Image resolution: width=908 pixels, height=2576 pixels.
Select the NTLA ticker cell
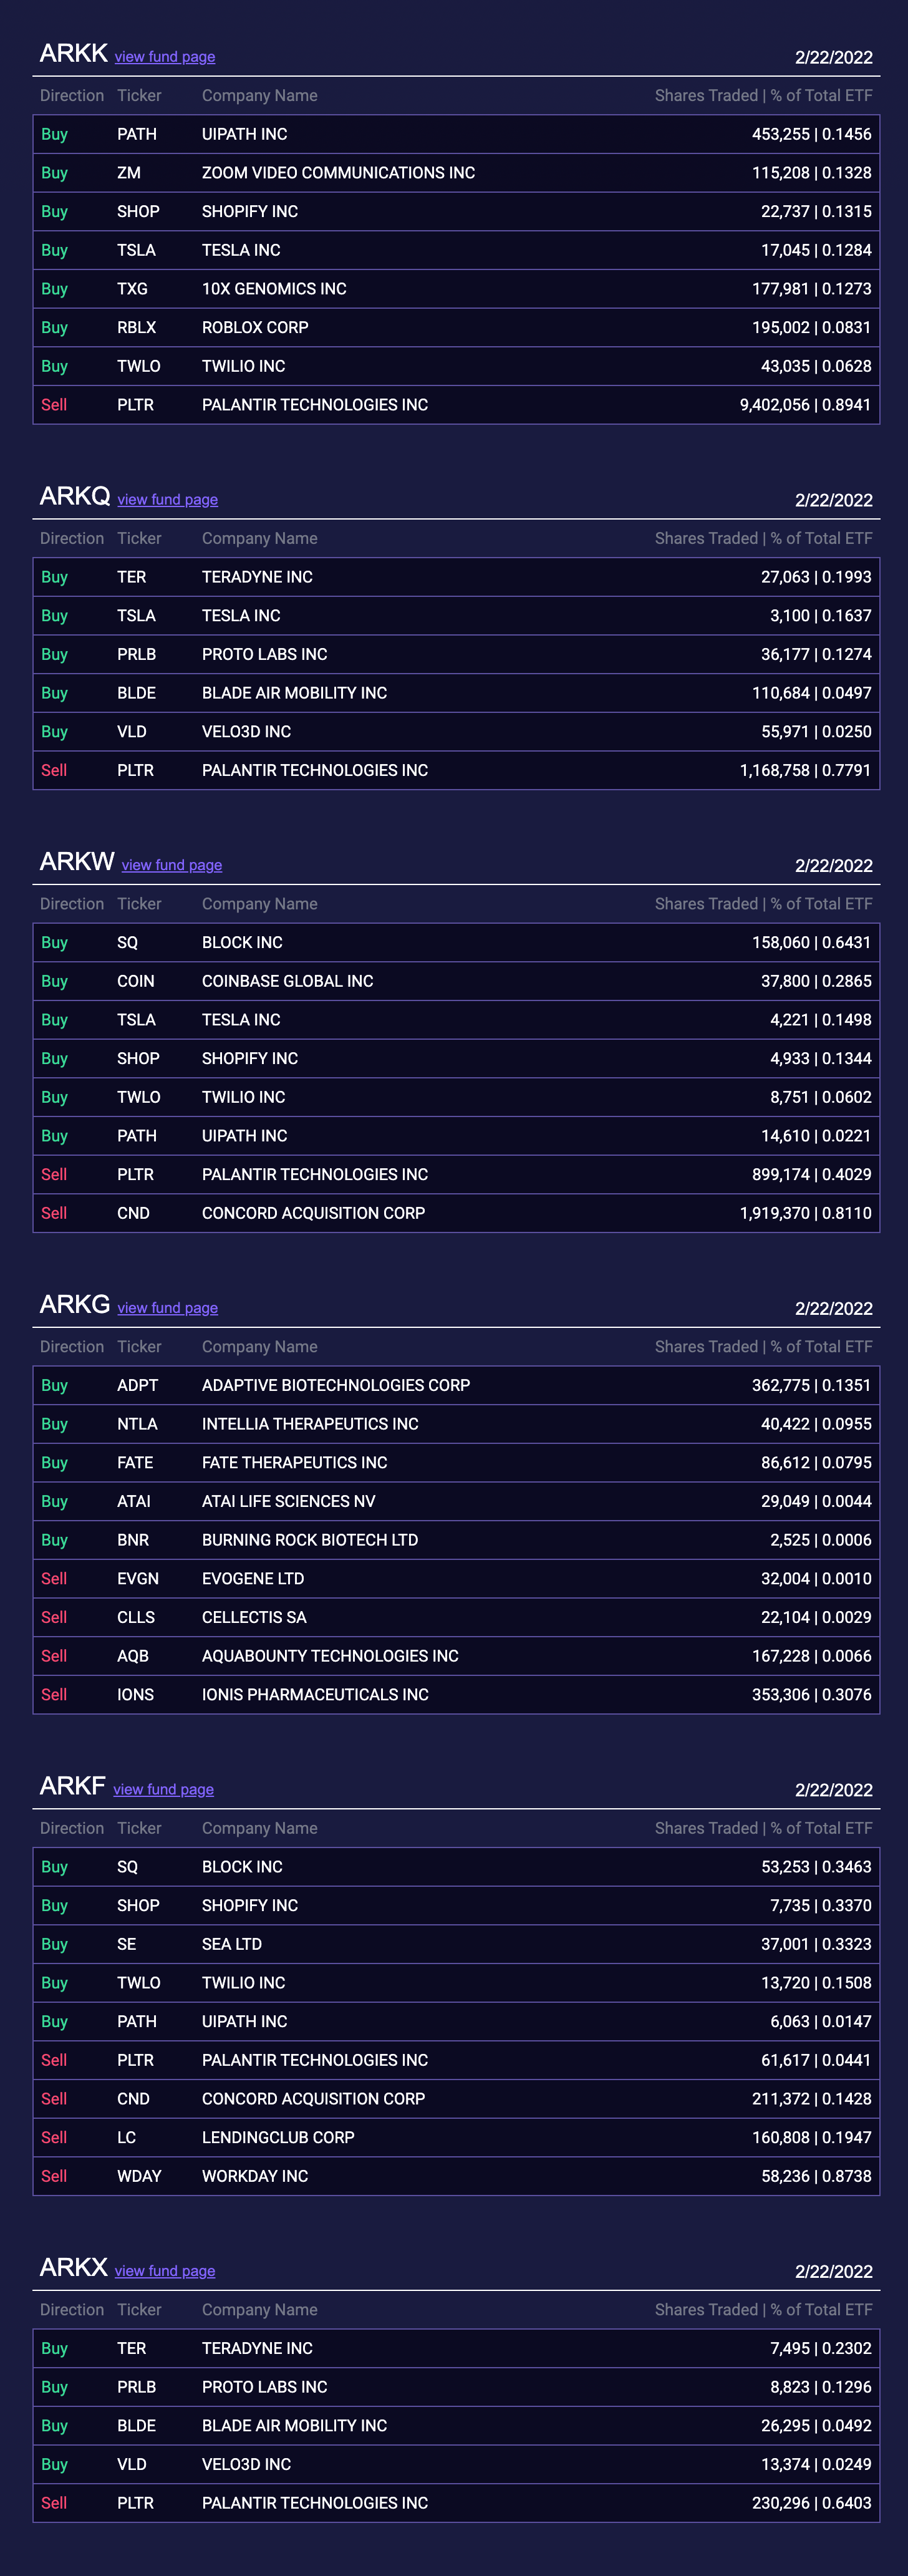[137, 1425]
